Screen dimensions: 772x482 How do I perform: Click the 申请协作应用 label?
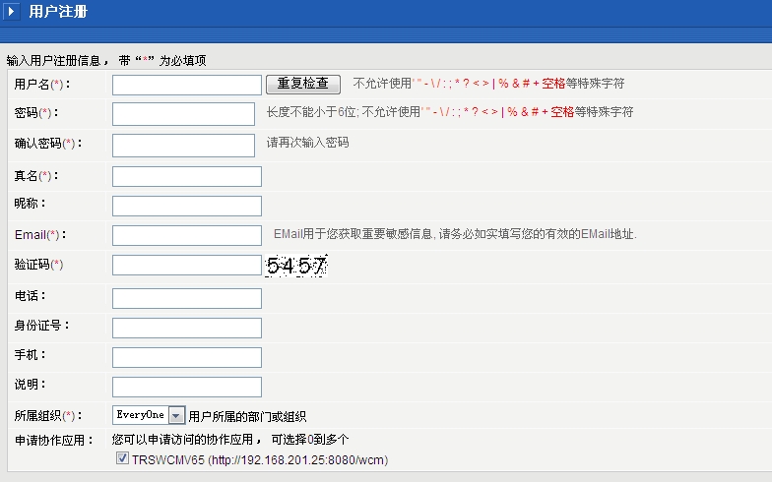[x=53, y=441]
